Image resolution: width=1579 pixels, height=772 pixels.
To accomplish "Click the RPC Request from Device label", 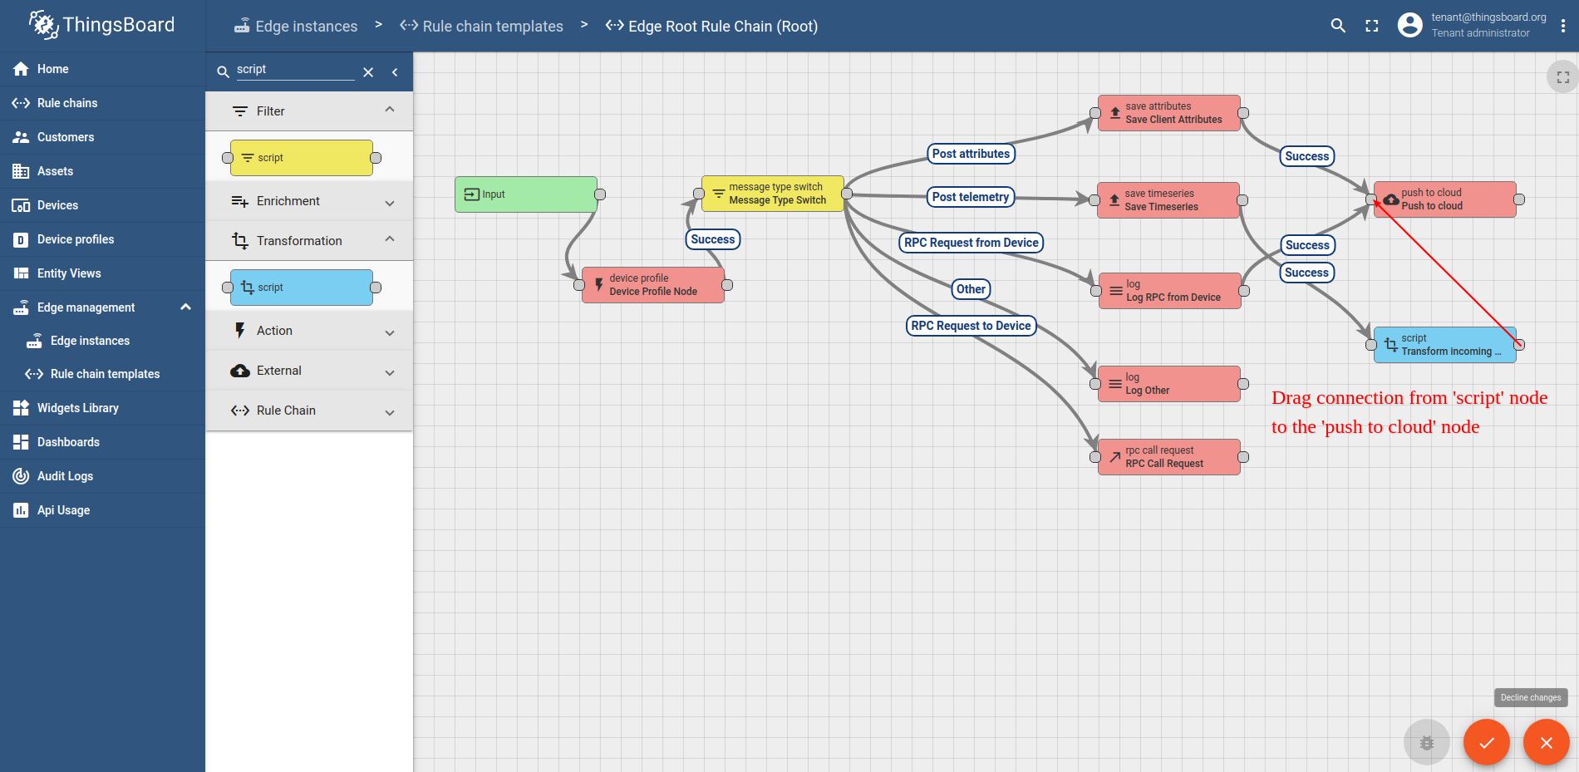I will [x=972, y=243].
